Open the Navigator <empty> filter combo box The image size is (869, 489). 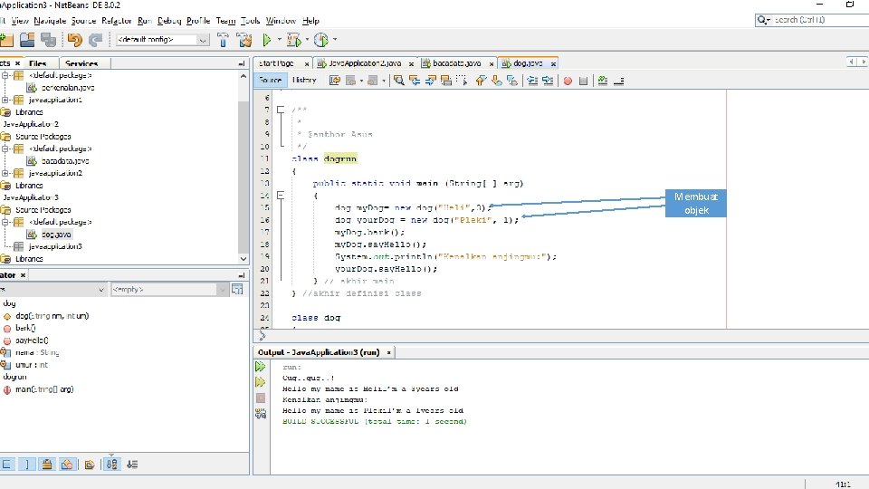[x=169, y=290]
